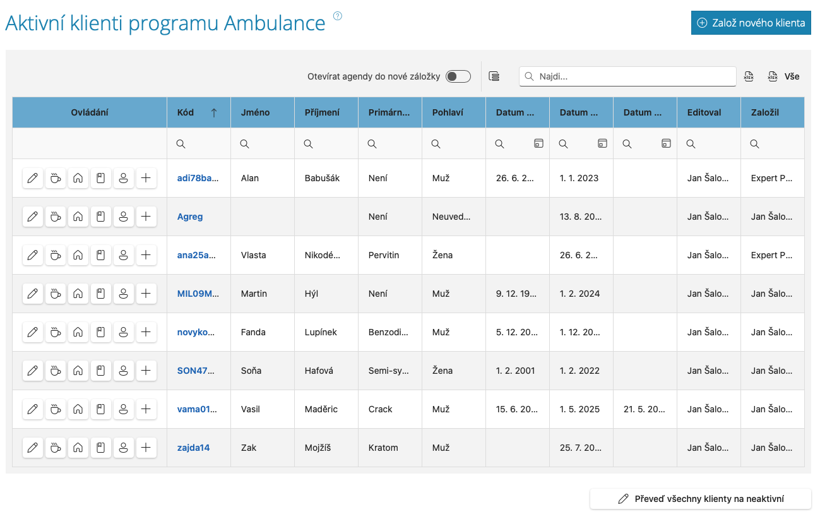The height and width of the screenshot is (519, 820).
Task: Open the help icon beside page title
Action: tap(337, 16)
